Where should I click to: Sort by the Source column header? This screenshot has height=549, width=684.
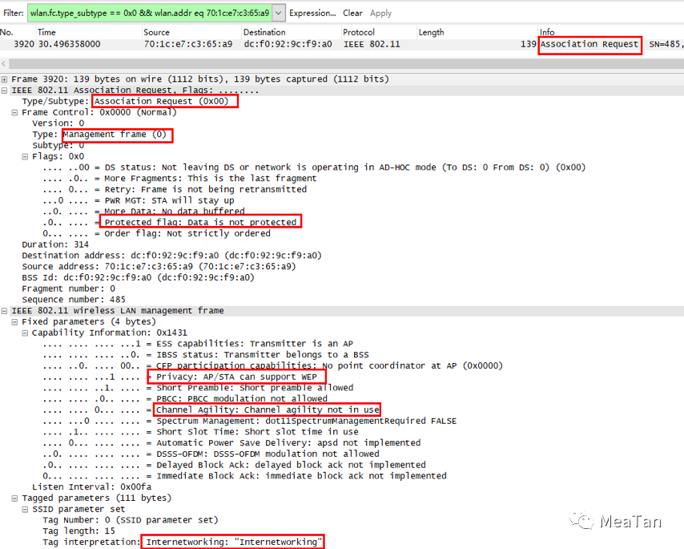pos(156,32)
